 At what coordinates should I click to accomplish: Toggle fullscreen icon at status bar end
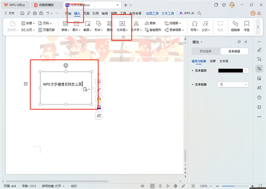coord(260,186)
